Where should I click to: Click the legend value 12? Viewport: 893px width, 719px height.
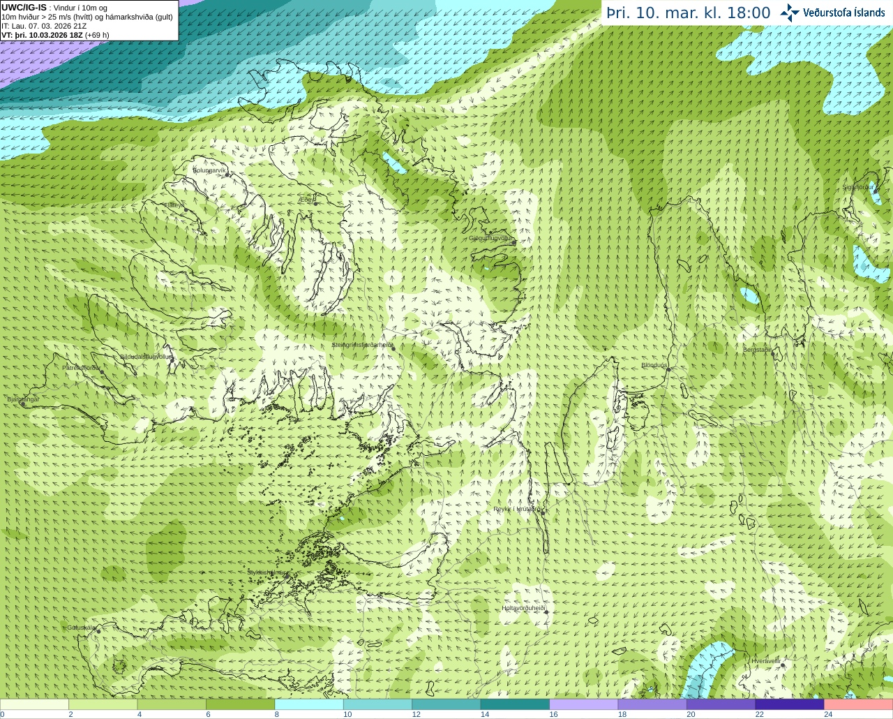[416, 714]
